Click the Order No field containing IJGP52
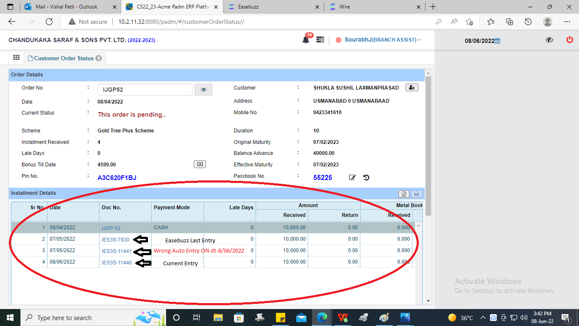 point(145,90)
